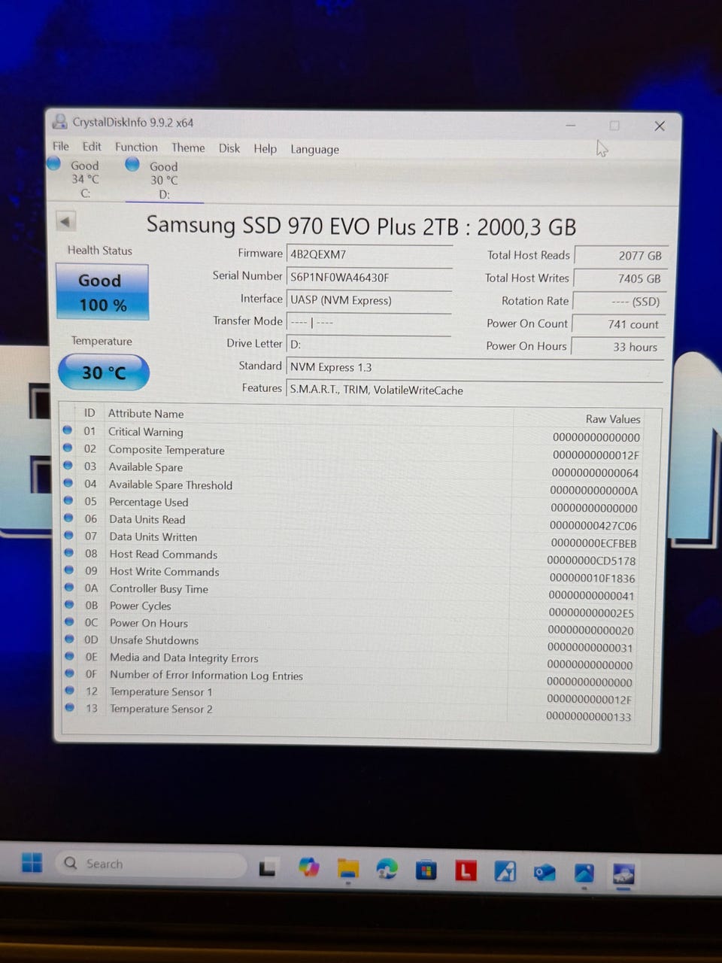Click status dot for Host Write Commands
Image resolution: width=722 pixels, height=963 pixels.
click(x=69, y=570)
